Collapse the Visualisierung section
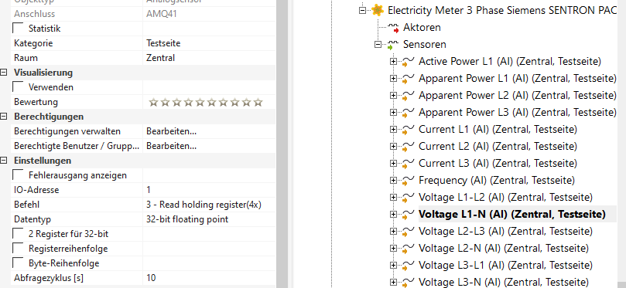 (4, 73)
